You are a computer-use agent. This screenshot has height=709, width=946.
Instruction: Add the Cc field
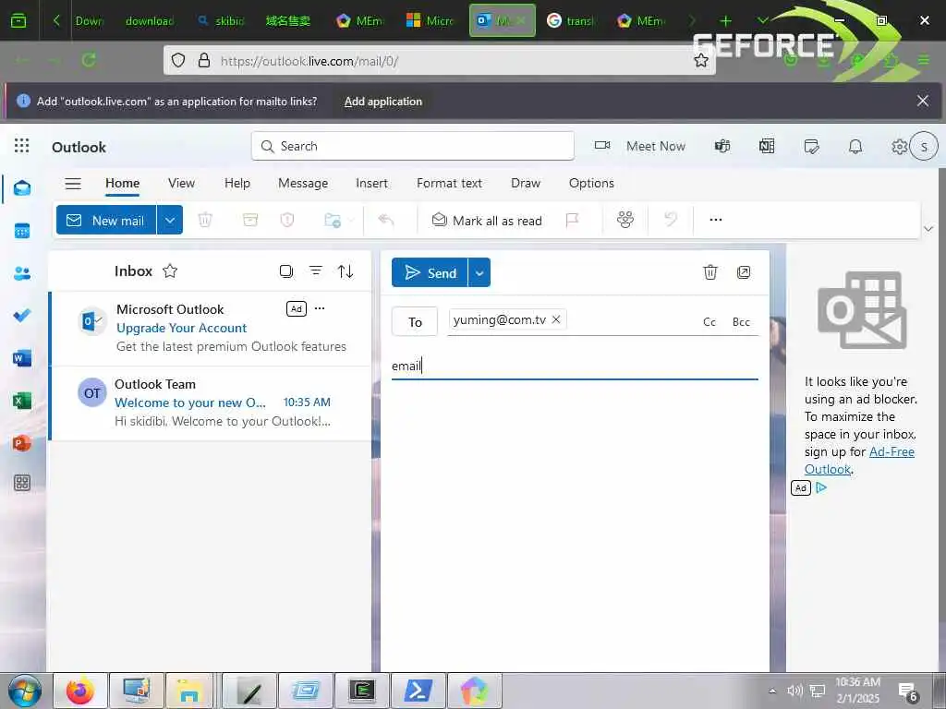pyautogui.click(x=709, y=322)
